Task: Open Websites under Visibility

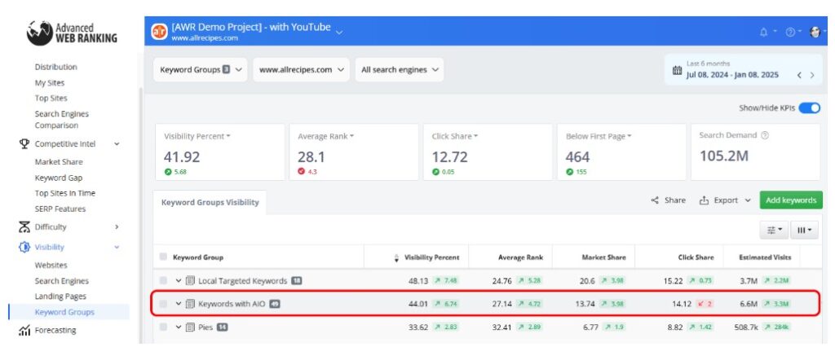Action: point(51,265)
